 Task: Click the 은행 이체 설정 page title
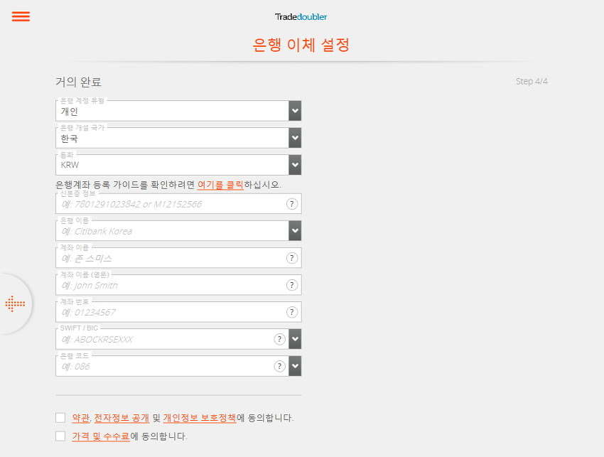coord(301,45)
